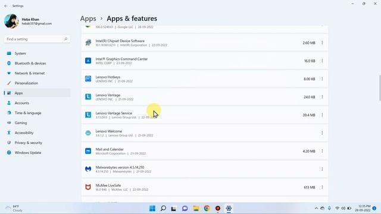Click the magnifier icon in the settings search box

65,39
